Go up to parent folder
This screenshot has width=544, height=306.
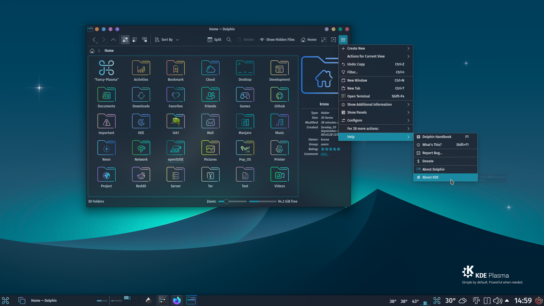click(x=113, y=40)
